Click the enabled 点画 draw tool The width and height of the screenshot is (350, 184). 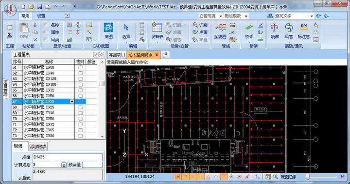tap(200, 32)
